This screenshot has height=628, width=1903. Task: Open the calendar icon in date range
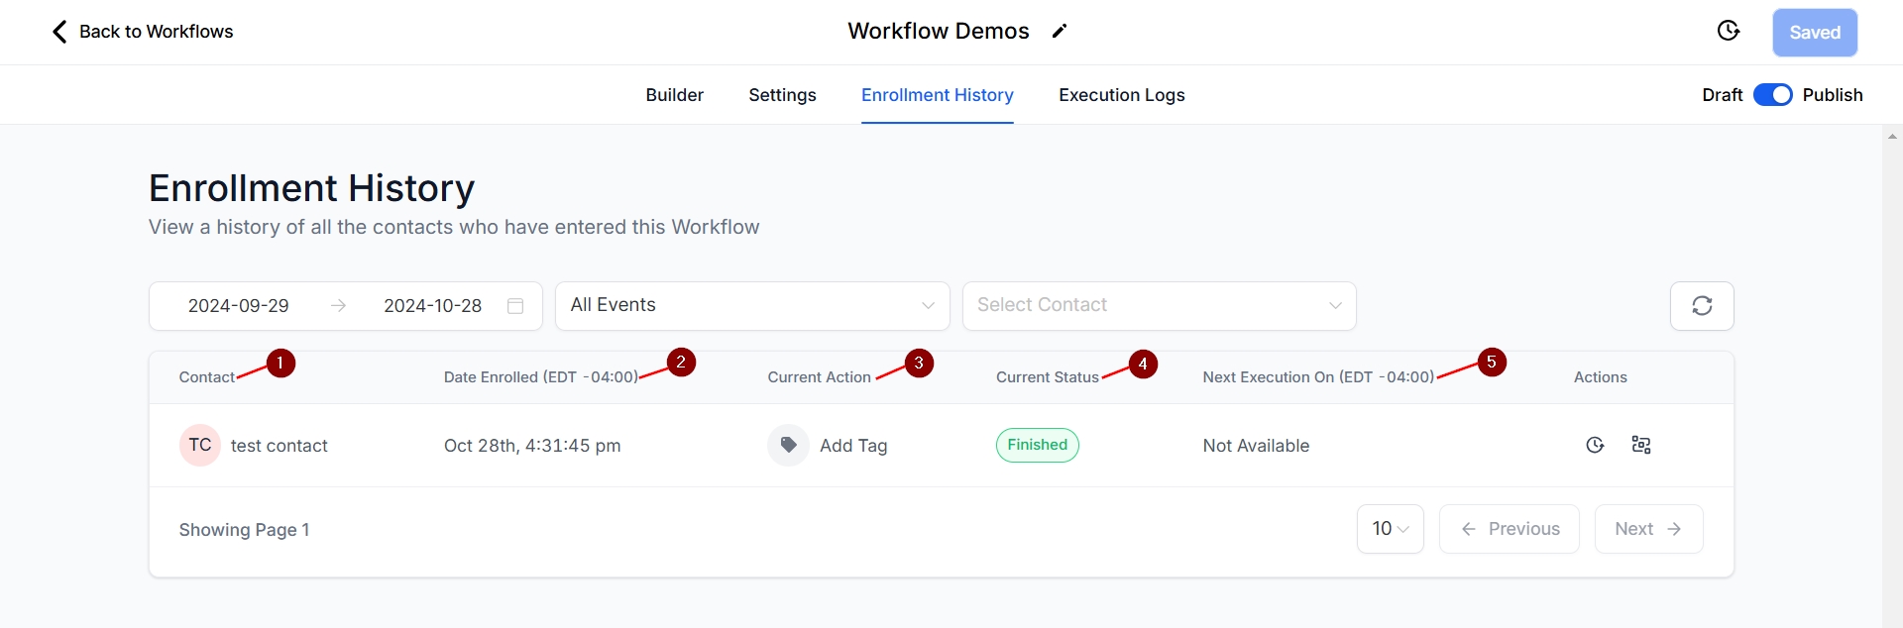tap(515, 306)
